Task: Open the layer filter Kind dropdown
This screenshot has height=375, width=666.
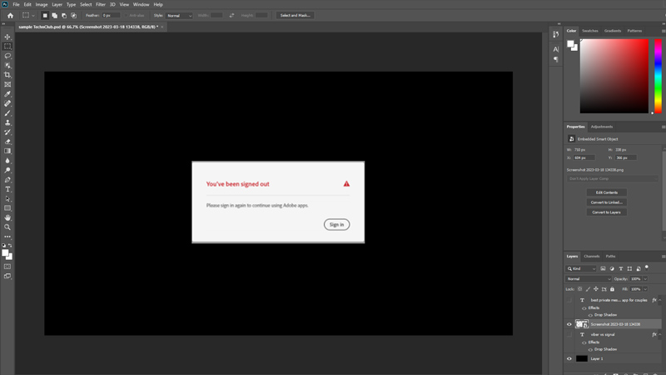Action: tap(581, 268)
